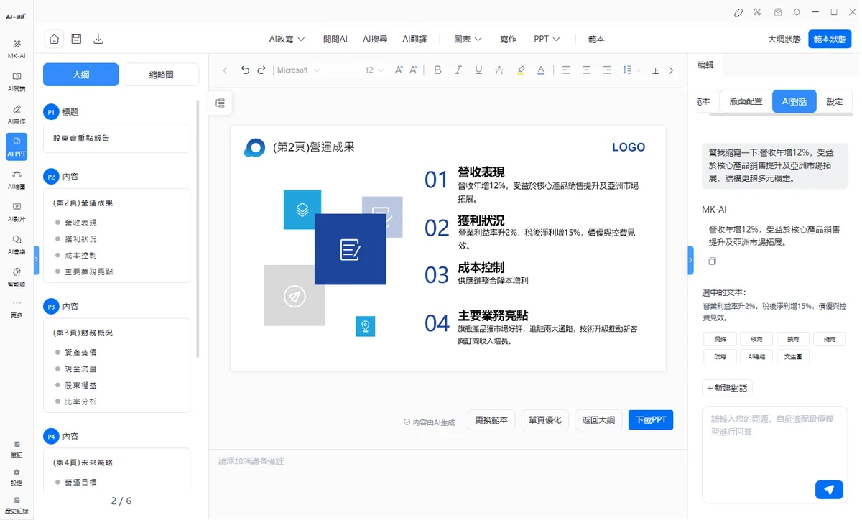Open the AI寫作 sidebar tool

(17, 114)
